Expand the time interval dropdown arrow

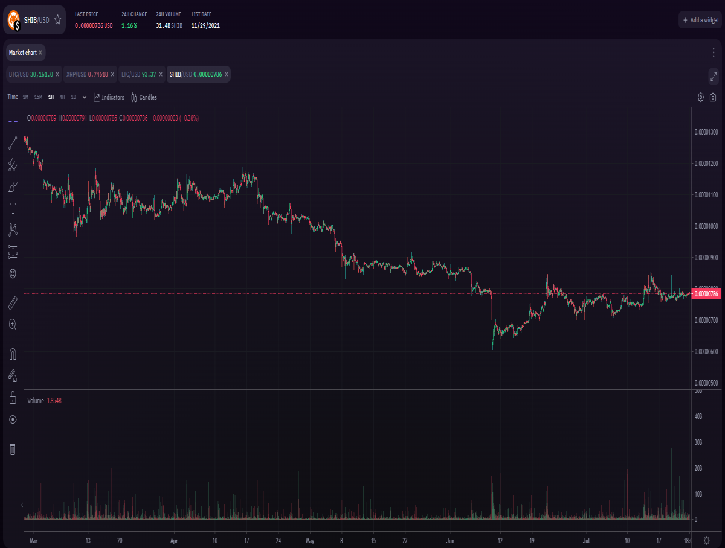(85, 97)
